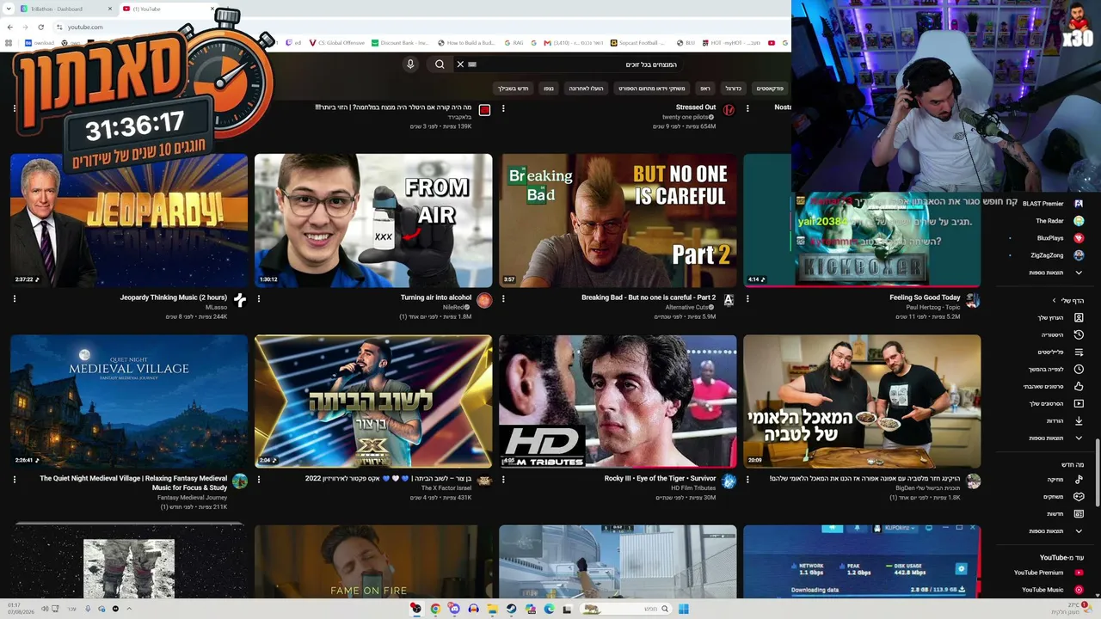Open the Discount Bank bookmark
The width and height of the screenshot is (1101, 619).
click(399, 42)
